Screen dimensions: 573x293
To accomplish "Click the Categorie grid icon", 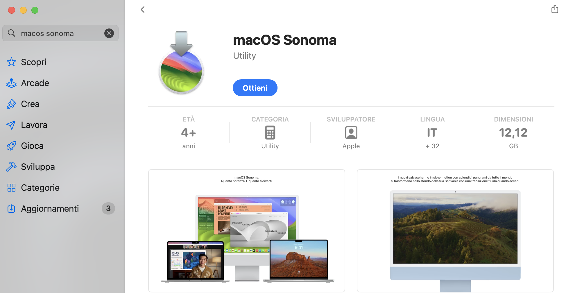I will (11, 188).
